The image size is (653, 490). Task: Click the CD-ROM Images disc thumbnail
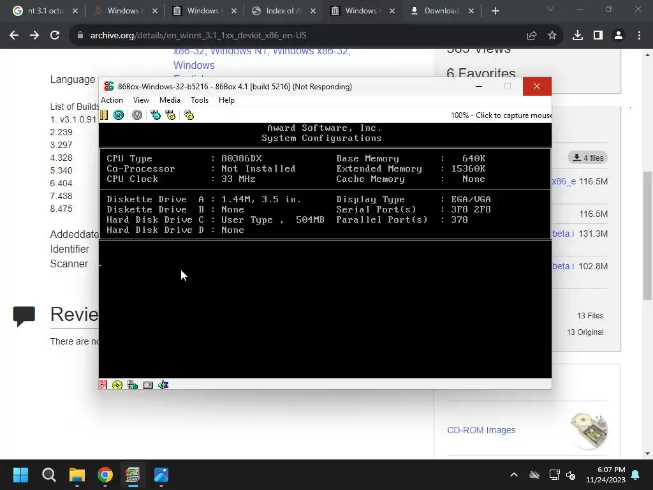pos(589,431)
